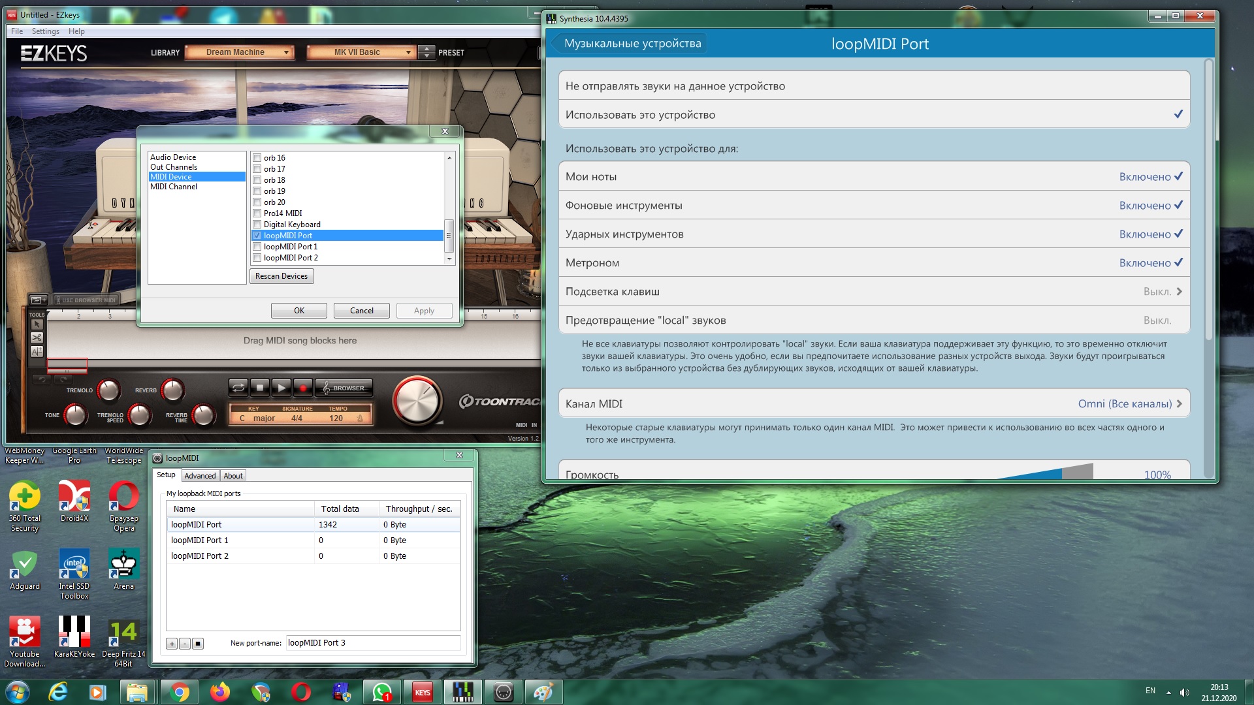The image size is (1254, 705).
Task: Toggle the metronome icon beside tempo
Action: pos(360,418)
